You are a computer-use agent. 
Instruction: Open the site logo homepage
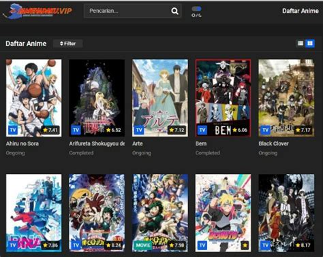[37, 12]
